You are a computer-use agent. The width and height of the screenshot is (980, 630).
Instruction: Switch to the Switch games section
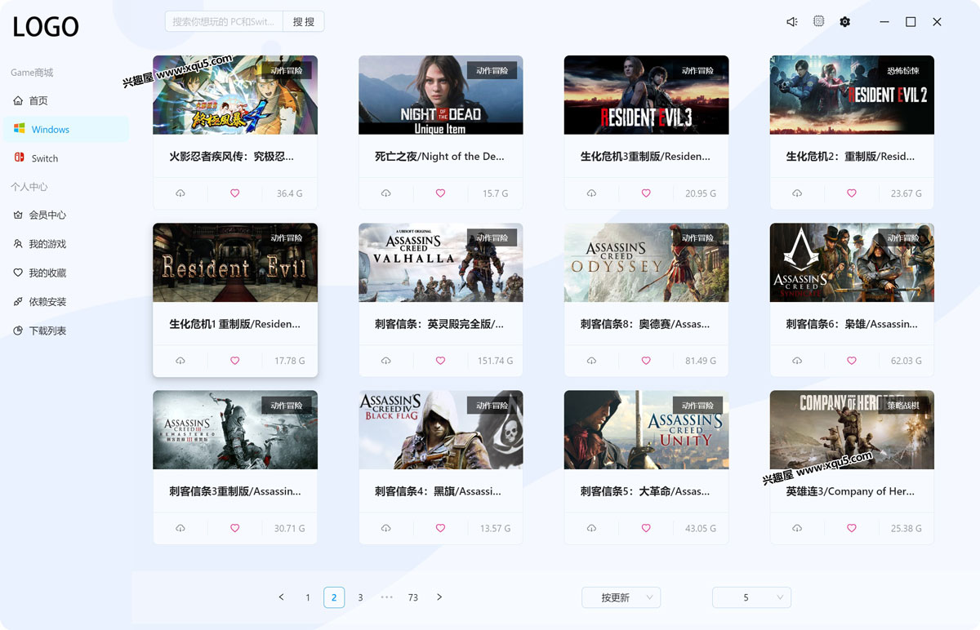[44, 158]
